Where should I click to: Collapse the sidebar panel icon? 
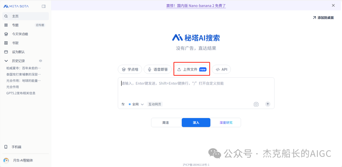coord(44,6)
